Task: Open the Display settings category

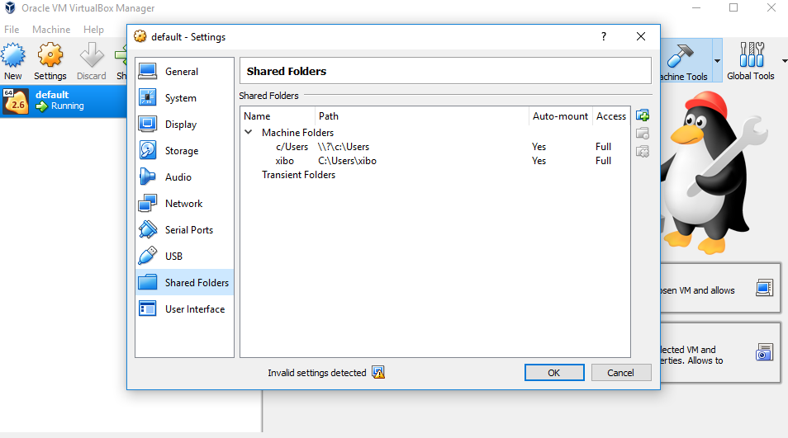Action: [184, 125]
